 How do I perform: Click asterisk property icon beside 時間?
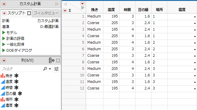[x=16, y=87]
